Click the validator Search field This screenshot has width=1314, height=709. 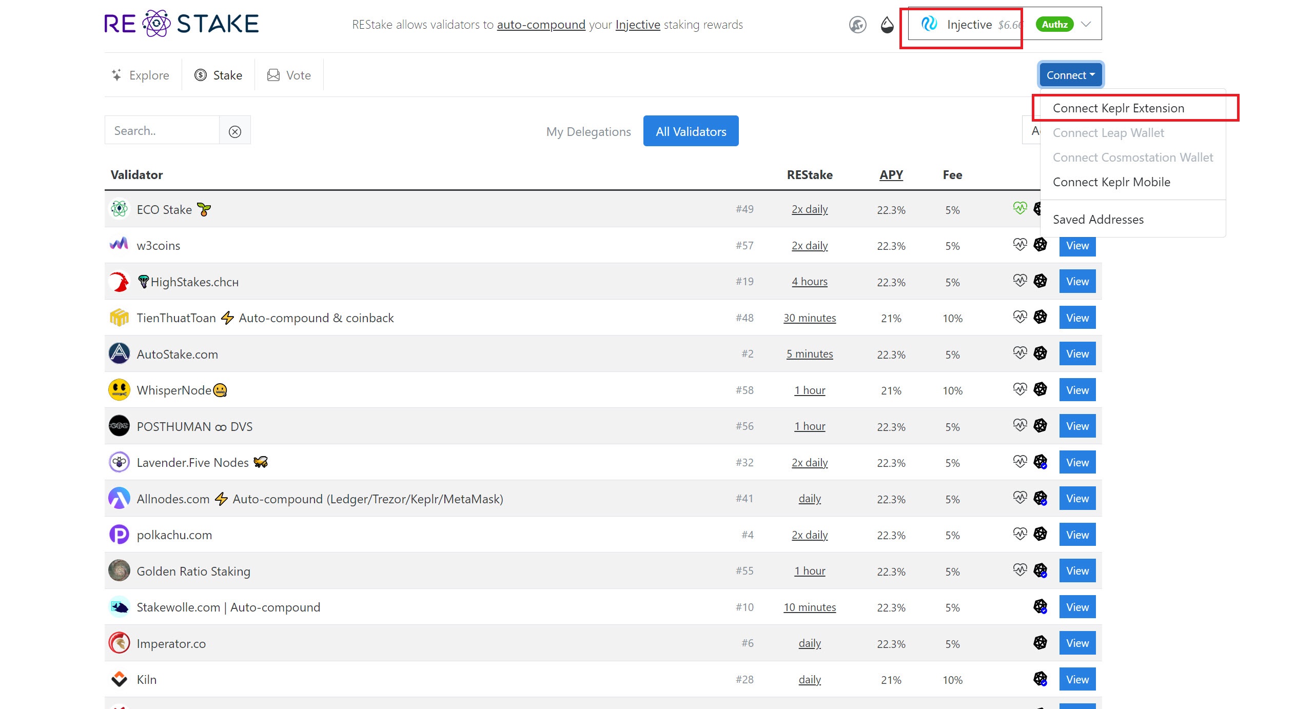162,131
